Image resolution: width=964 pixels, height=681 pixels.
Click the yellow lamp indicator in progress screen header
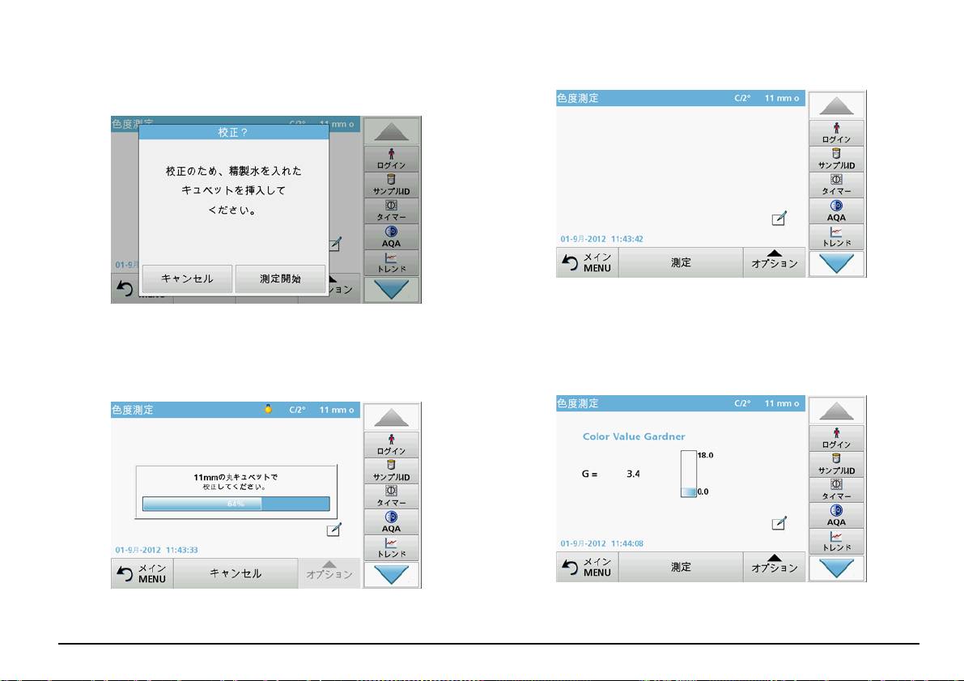coord(269,410)
